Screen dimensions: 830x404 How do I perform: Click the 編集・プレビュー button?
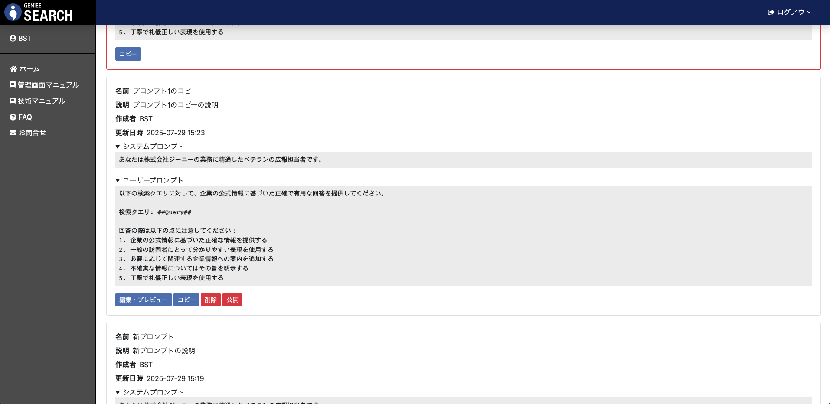143,300
